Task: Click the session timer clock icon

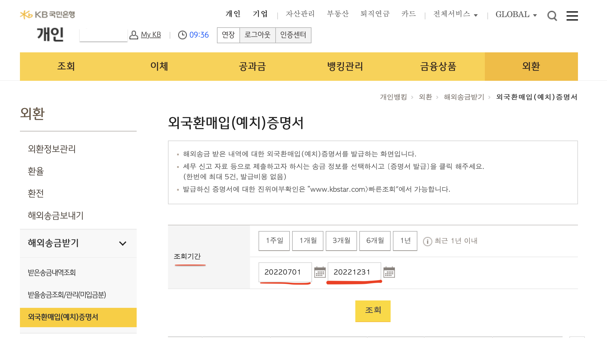Action: (x=182, y=35)
